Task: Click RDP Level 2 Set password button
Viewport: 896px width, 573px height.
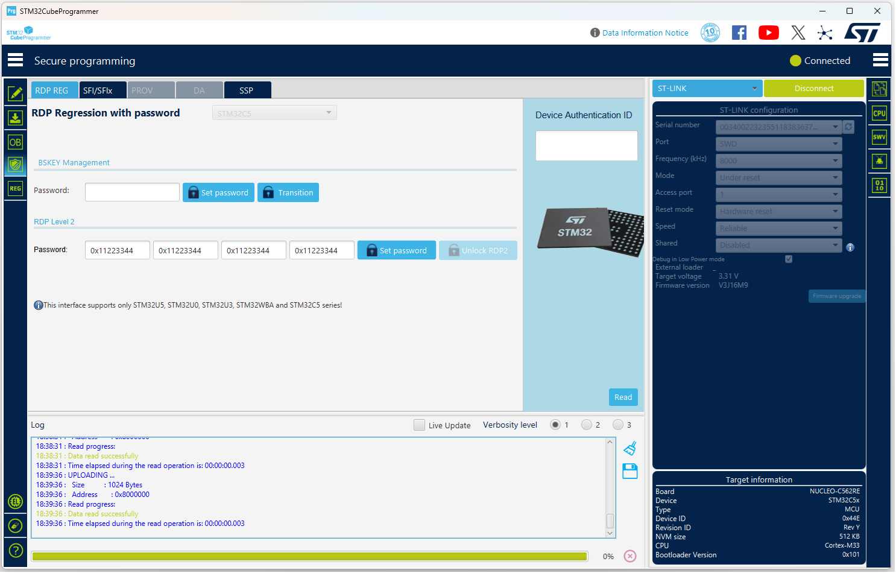Action: 397,250
